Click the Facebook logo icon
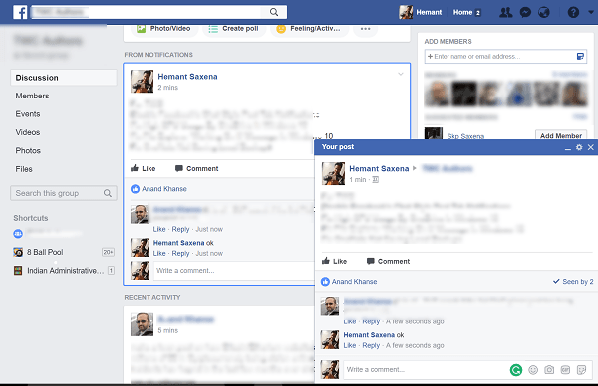Screen dimensions: 598x386 20,12
